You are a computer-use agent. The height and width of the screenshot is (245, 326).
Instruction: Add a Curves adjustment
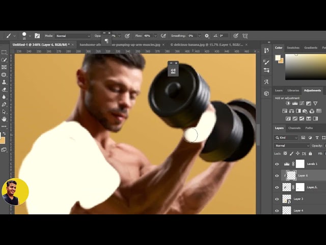(x=302, y=103)
